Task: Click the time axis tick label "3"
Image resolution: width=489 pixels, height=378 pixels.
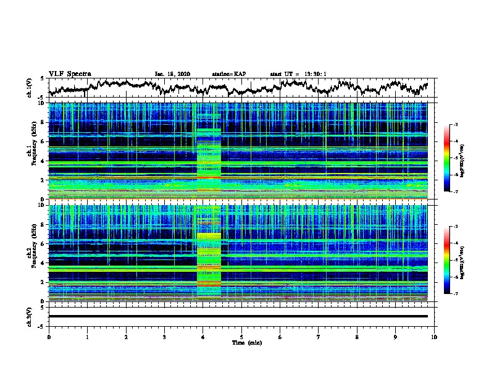Action: pos(164,337)
